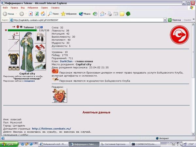Click the journalist quill icon
The image size is (196, 147).
pyautogui.click(x=55, y=80)
